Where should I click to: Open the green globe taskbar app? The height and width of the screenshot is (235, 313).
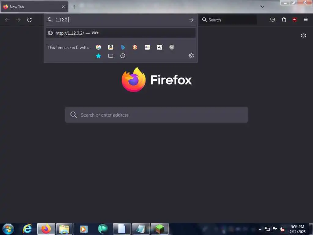[x=103, y=229]
